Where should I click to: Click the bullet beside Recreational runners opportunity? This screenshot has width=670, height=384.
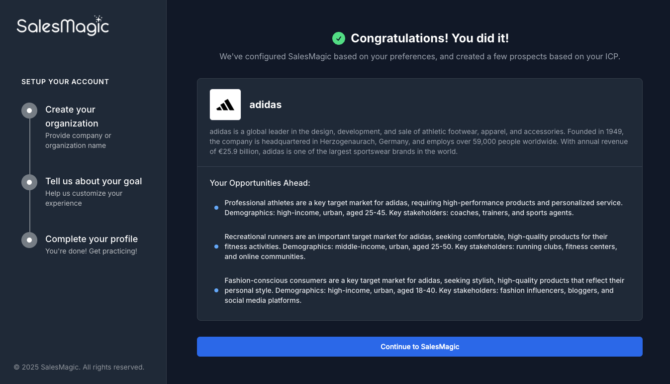tap(216, 247)
